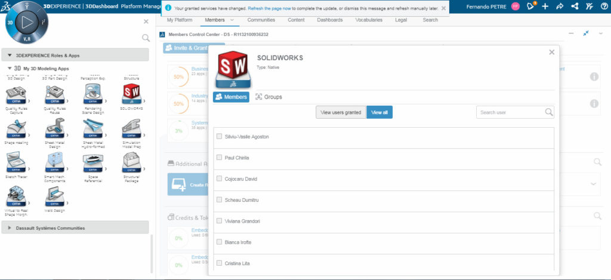611x280 pixels.
Task: Launch Sketch Tracer app
Action: 16,162
